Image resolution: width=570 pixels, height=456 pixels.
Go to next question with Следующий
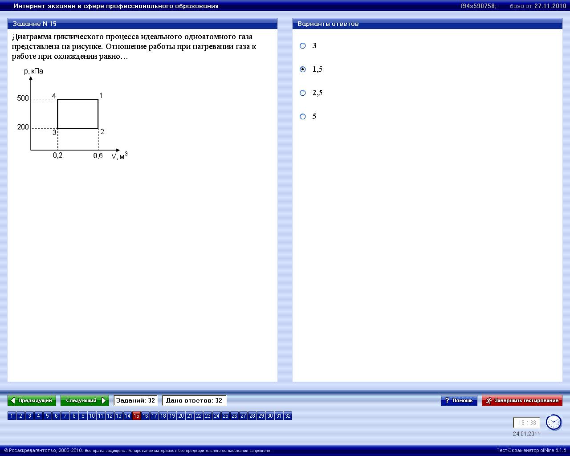pos(85,401)
